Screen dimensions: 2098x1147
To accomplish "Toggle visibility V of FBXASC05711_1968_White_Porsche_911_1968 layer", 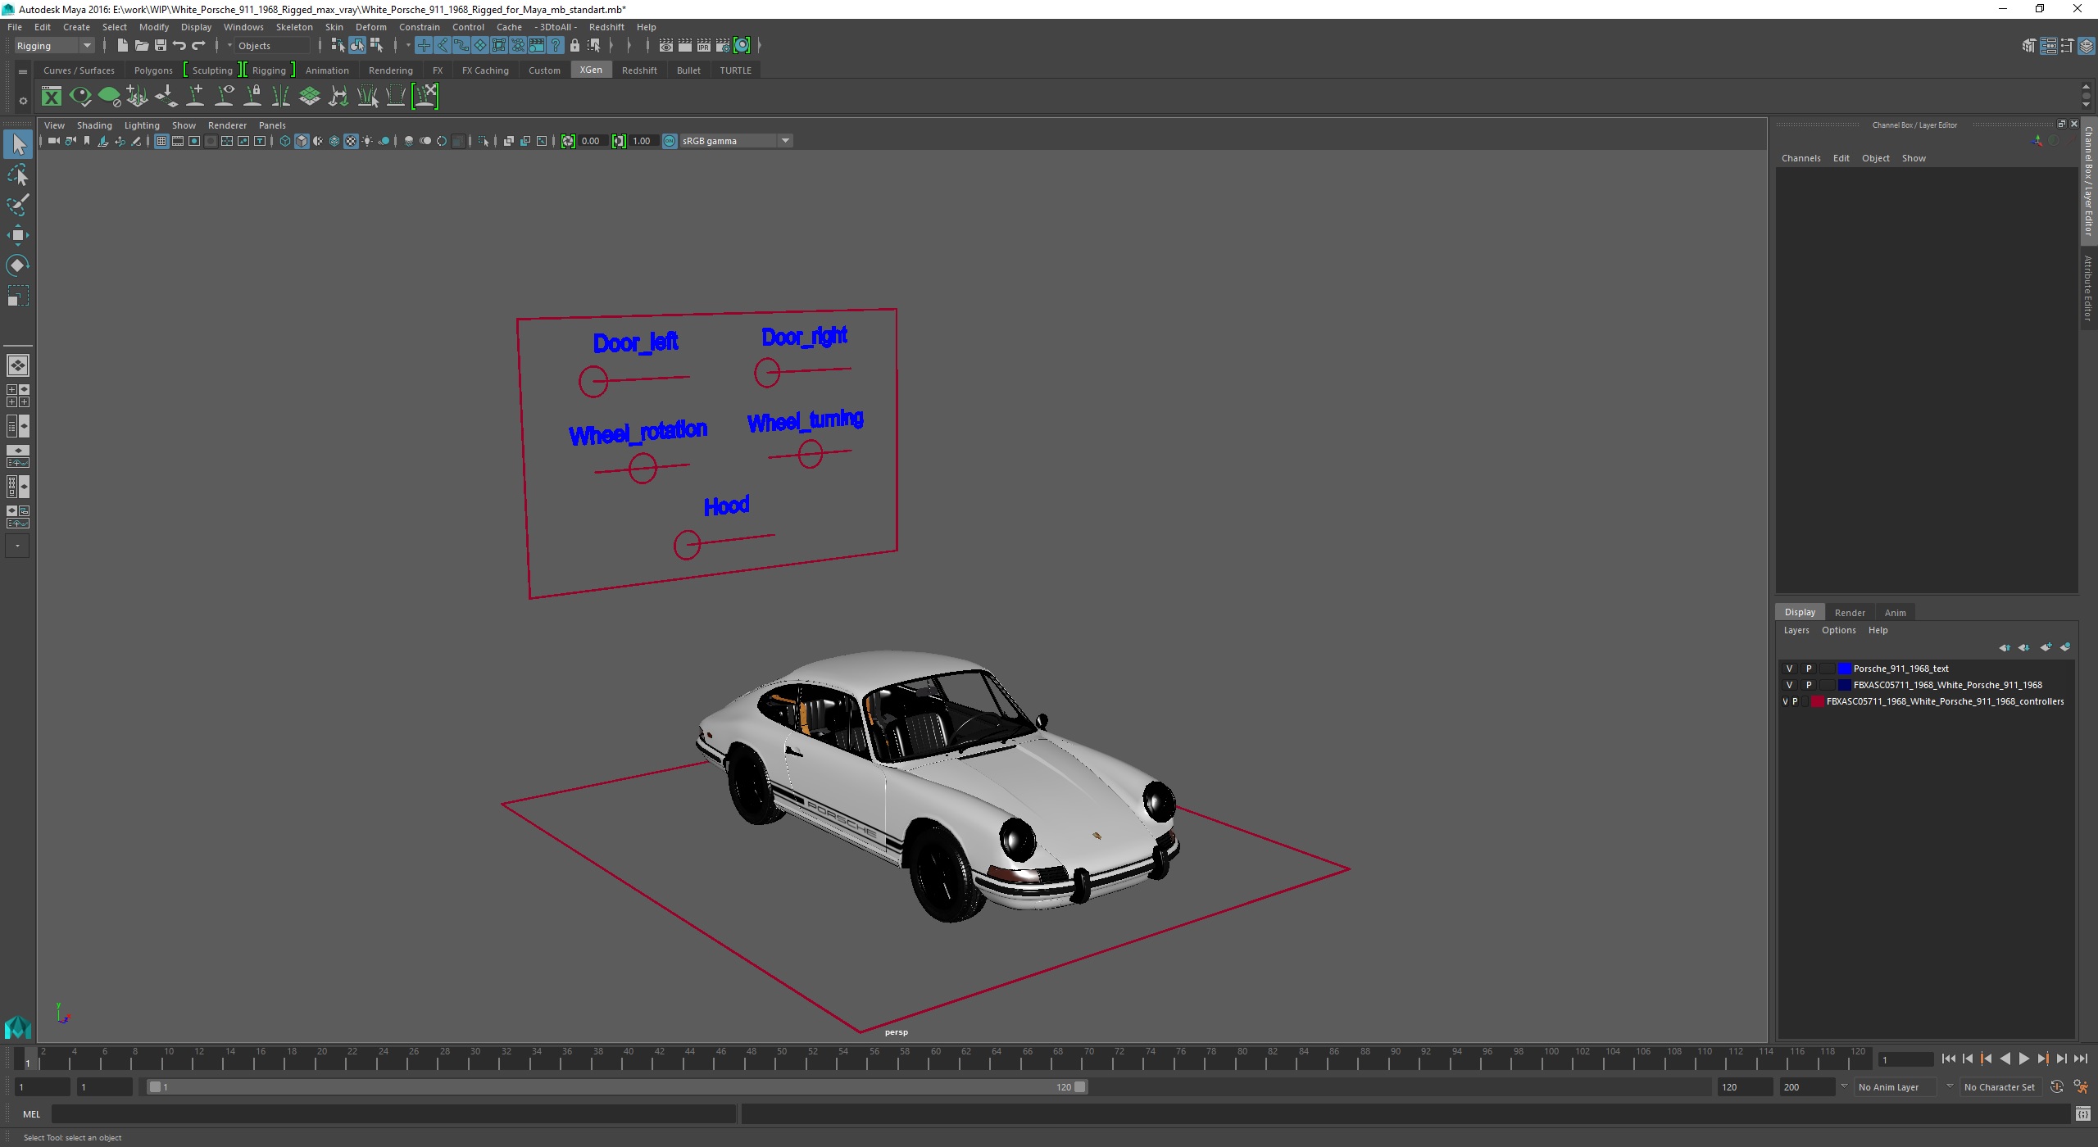I will click(1789, 685).
